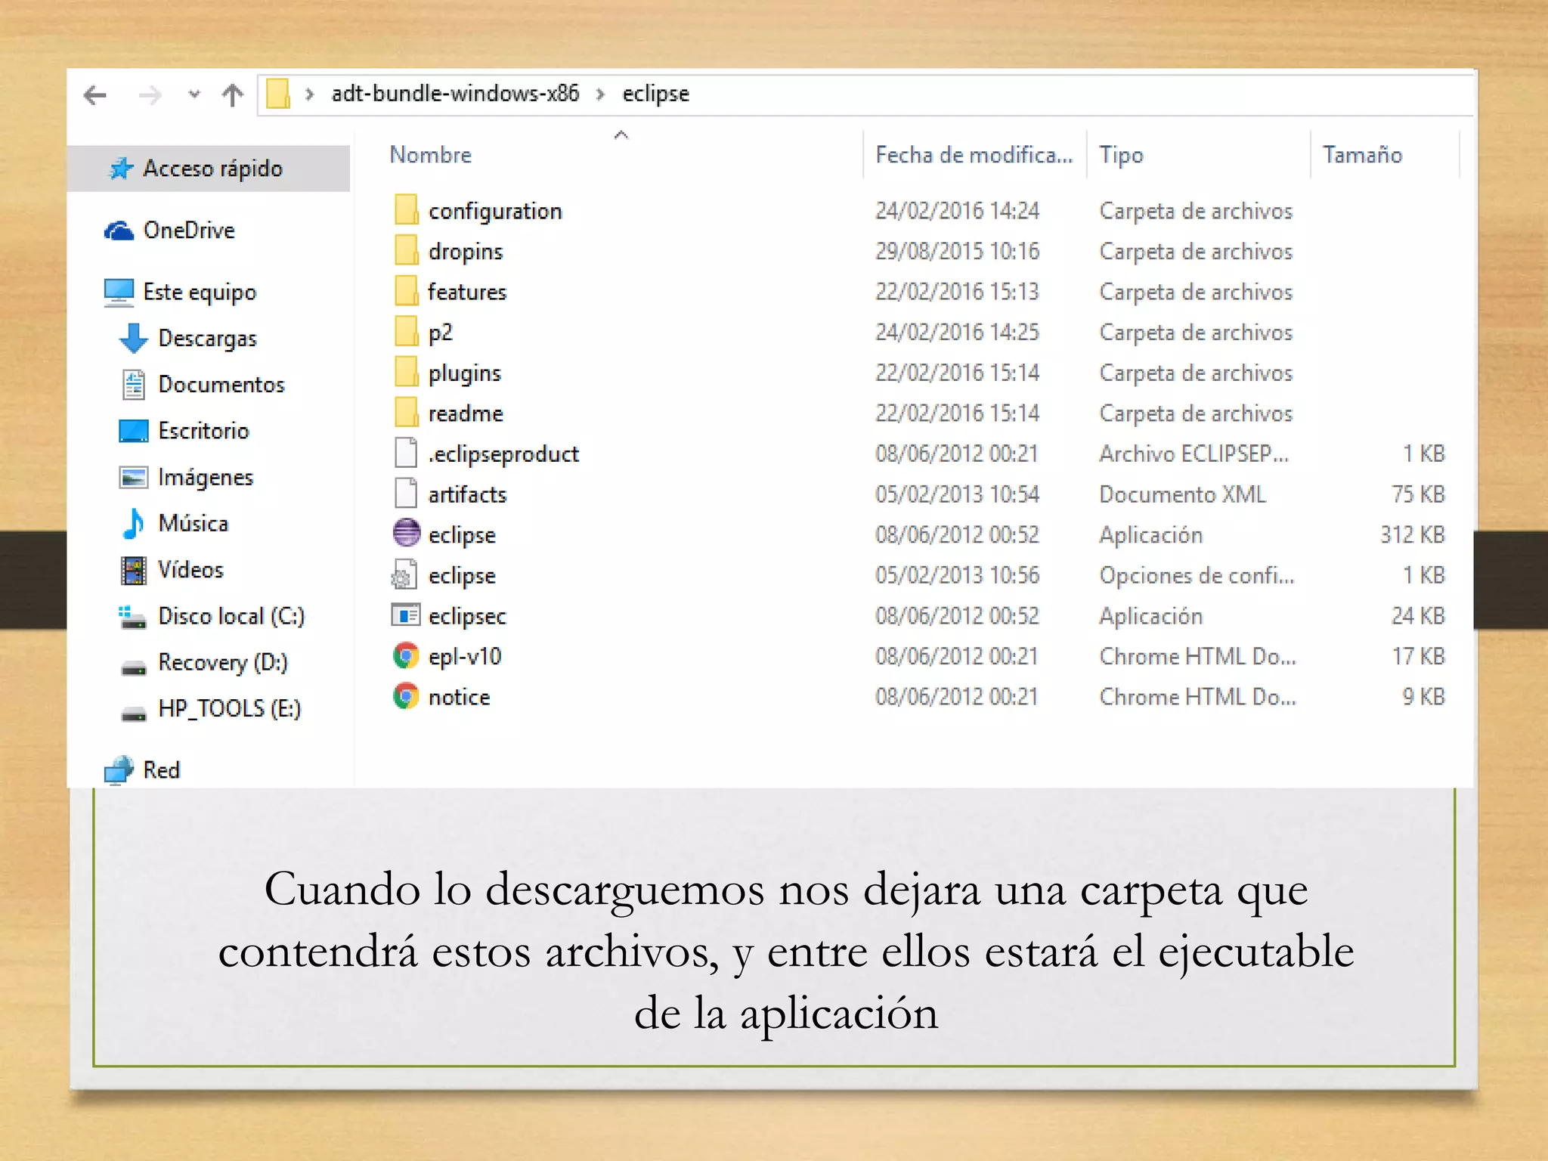The height and width of the screenshot is (1161, 1548).
Task: Open OneDrive in the sidebar
Action: tap(189, 231)
